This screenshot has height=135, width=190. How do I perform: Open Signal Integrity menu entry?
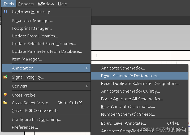pyautogui.click(x=46, y=77)
